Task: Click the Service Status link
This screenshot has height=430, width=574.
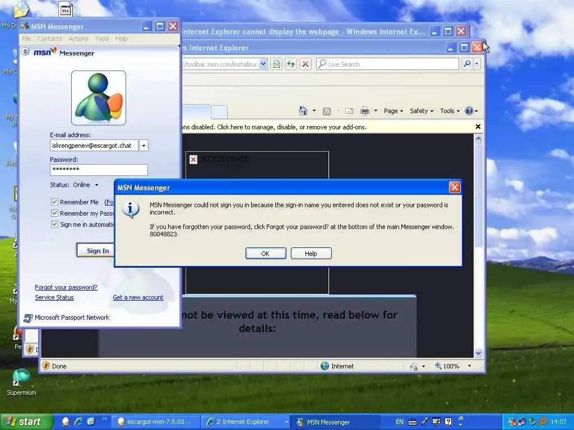Action: click(54, 298)
